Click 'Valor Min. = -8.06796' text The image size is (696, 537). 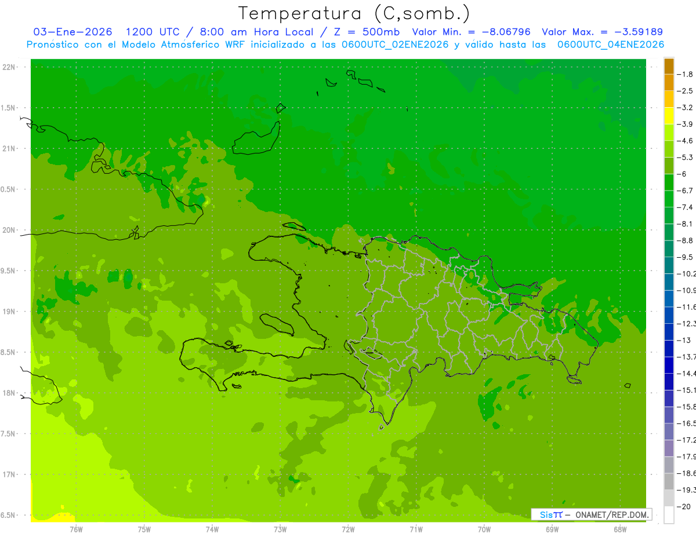[x=471, y=32]
